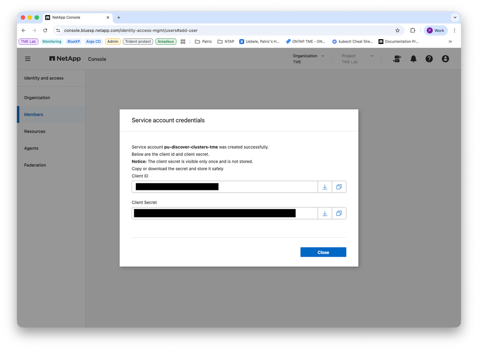The height and width of the screenshot is (350, 478).
Task: Open the browser extensions puzzle icon
Action: click(x=412, y=31)
